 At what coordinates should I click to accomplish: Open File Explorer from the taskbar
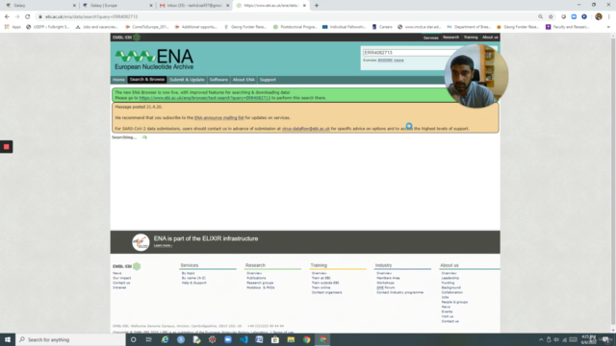coord(291,339)
